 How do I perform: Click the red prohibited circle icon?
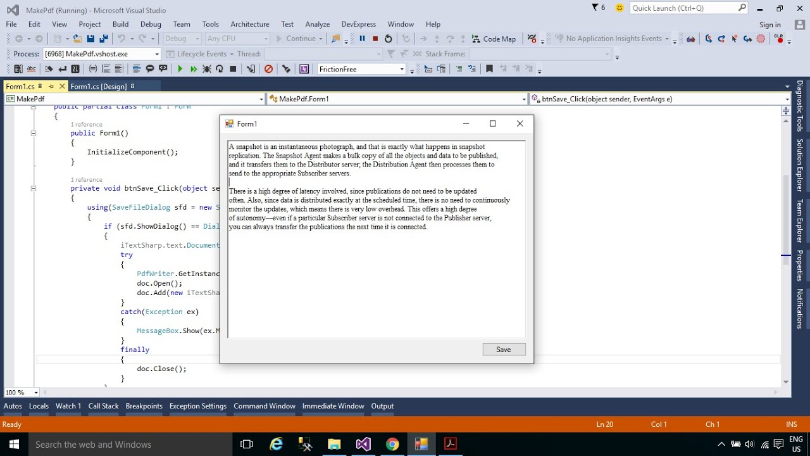pos(268,69)
